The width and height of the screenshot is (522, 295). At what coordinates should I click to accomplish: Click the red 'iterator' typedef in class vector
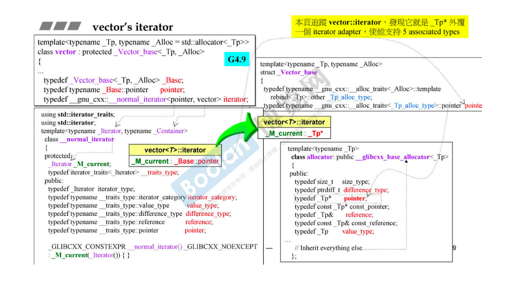235,99
